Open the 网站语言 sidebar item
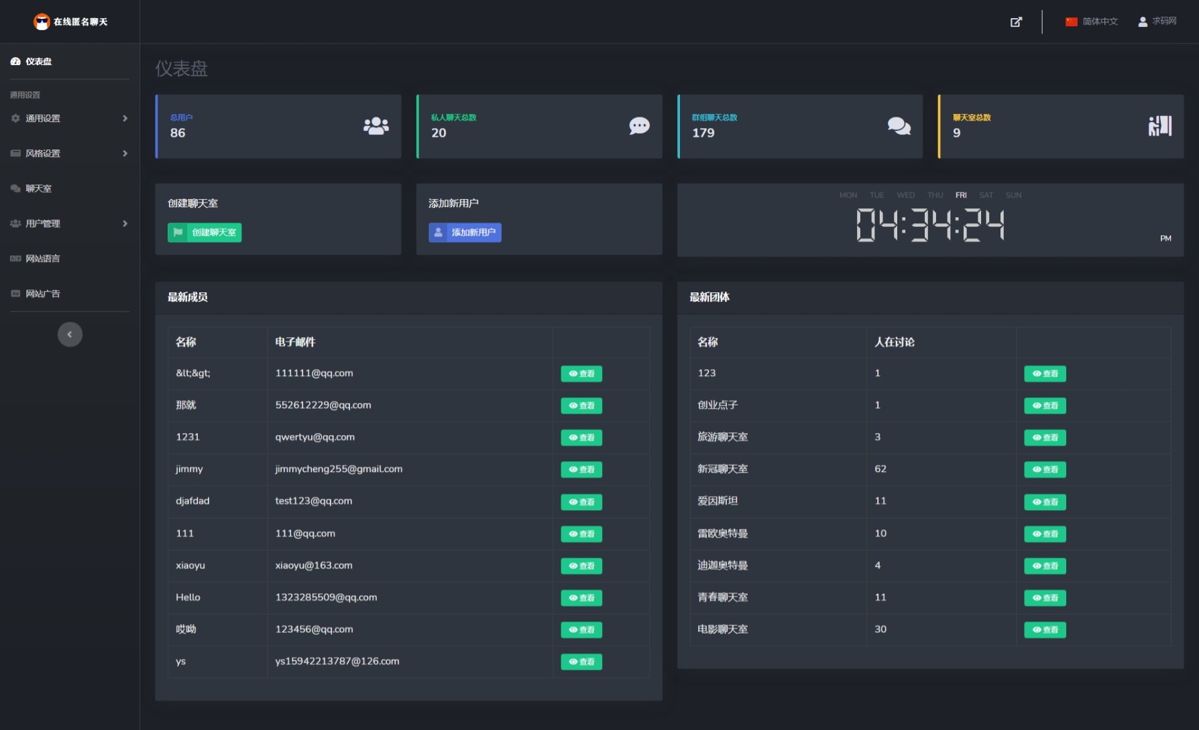The width and height of the screenshot is (1199, 730). (43, 259)
